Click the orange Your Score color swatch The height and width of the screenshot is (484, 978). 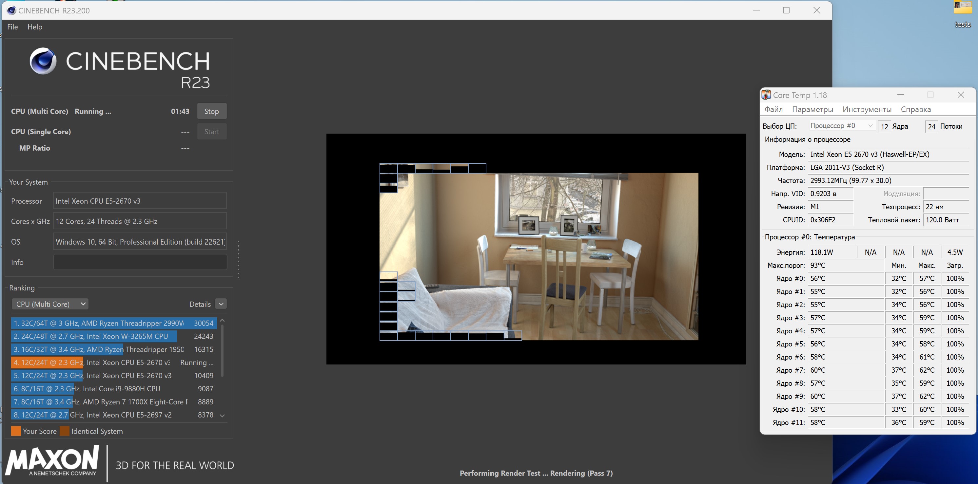[x=16, y=431]
